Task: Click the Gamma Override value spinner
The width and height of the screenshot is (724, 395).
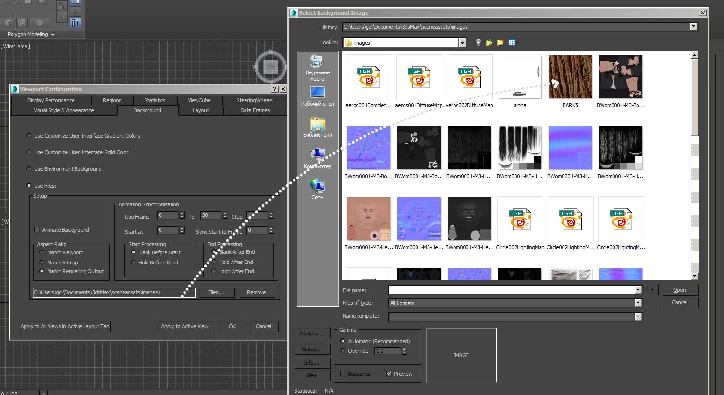Action: pos(405,351)
